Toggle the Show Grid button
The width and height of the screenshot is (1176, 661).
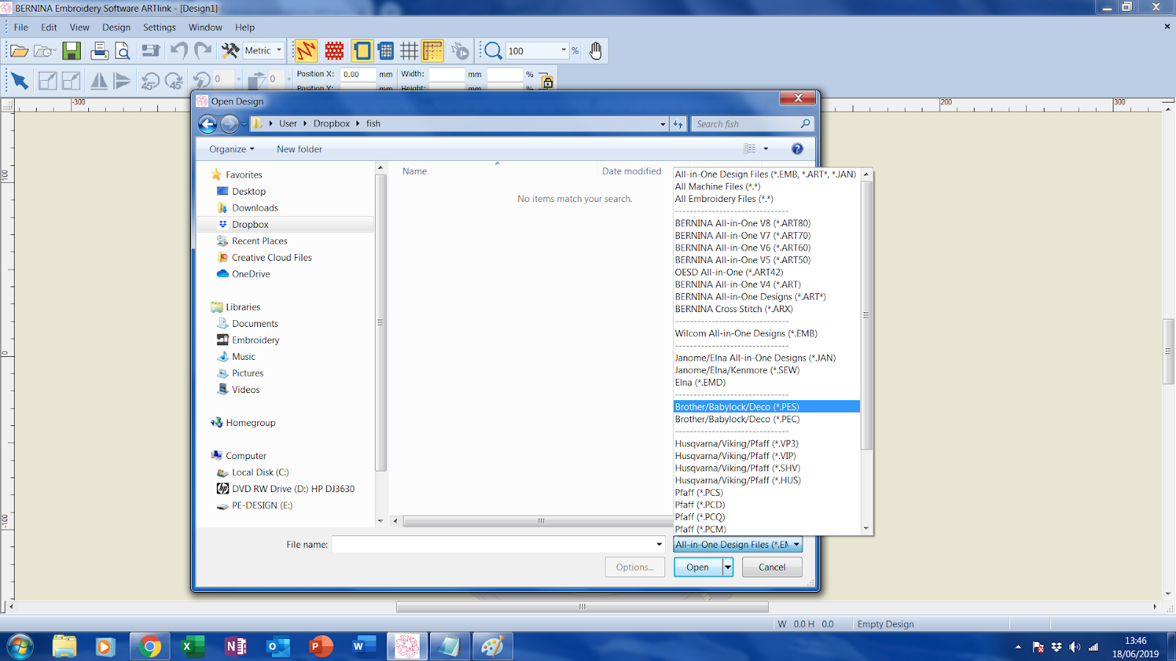tap(409, 51)
